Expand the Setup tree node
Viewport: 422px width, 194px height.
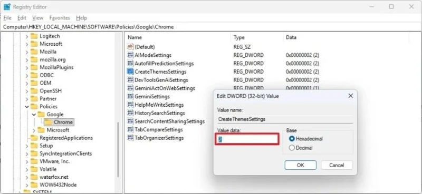click(x=27, y=146)
